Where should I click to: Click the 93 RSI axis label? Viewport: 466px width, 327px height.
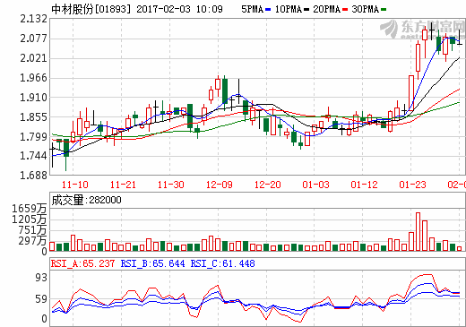pyautogui.click(x=41, y=278)
